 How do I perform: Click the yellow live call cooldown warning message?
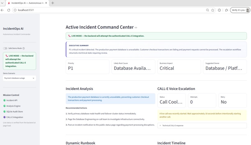tap(202, 115)
